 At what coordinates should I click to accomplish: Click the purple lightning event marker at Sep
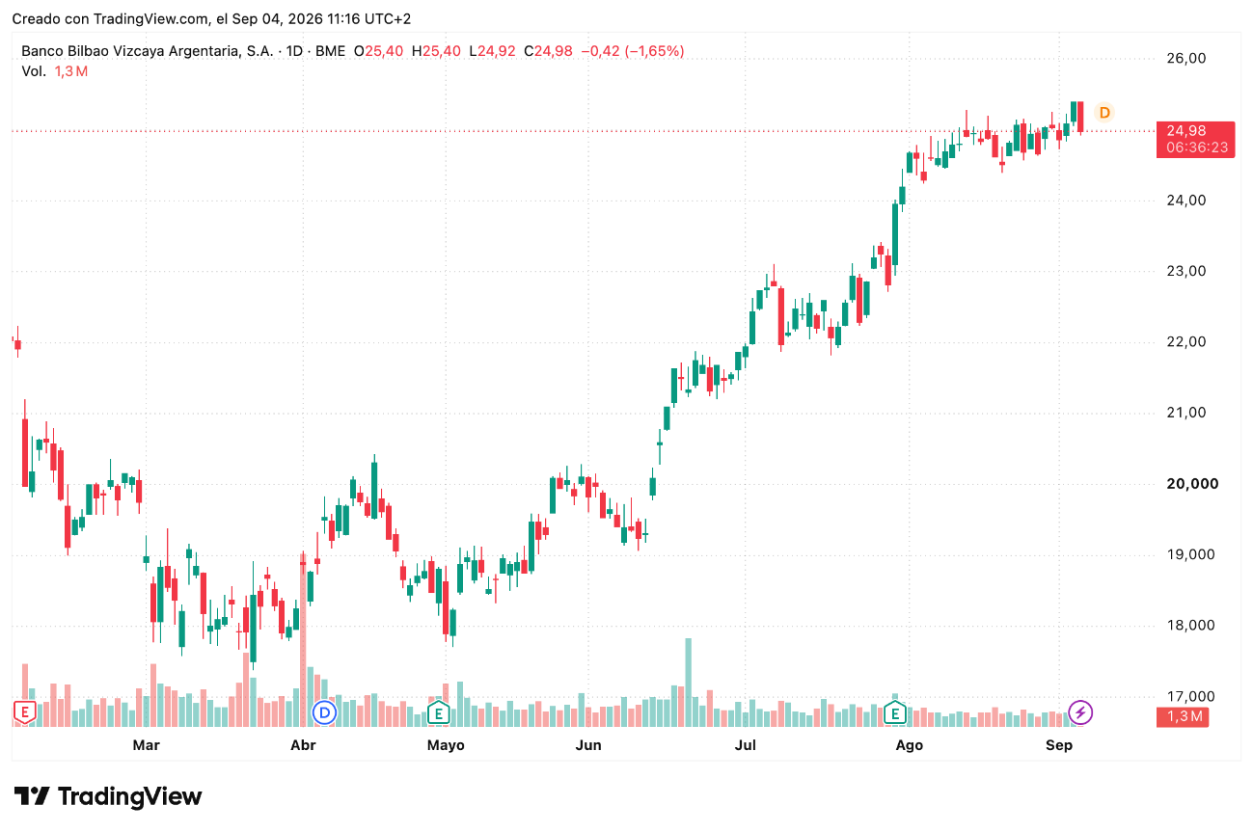pos(1081,712)
